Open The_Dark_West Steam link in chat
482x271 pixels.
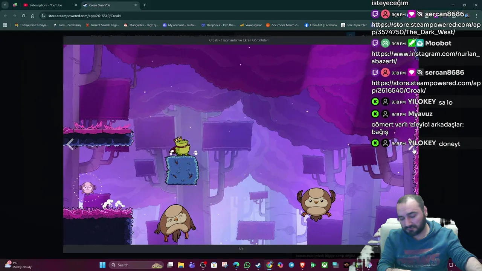pyautogui.click(x=426, y=29)
